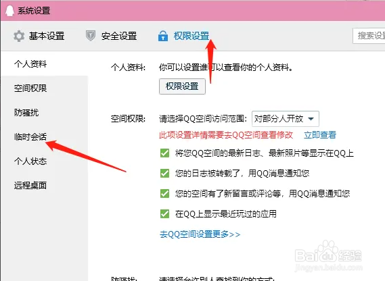
Task: Open the 基本设置 tab
Action: [x=47, y=36]
